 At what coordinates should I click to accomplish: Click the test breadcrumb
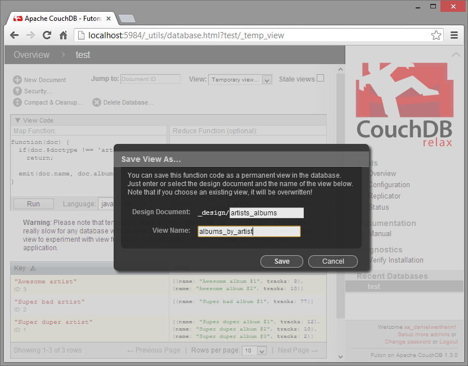coord(83,55)
